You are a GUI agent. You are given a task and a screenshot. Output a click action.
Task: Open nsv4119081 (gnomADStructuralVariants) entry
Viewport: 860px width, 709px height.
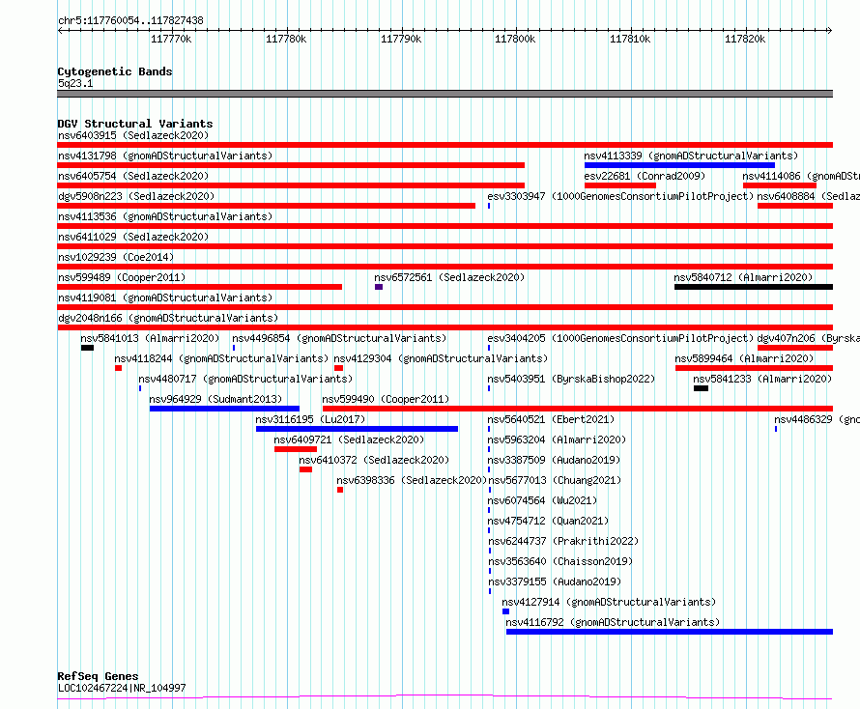coord(165,298)
